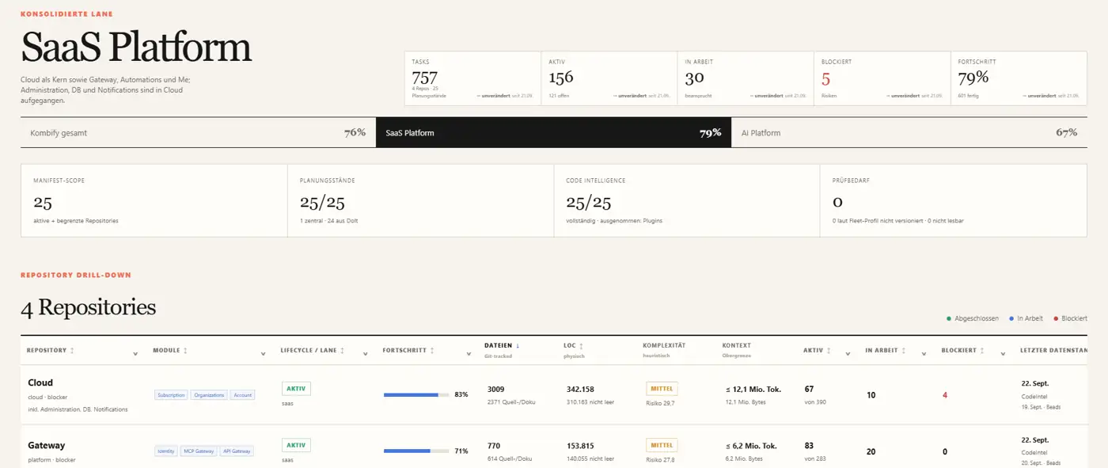Click the Letzter Datenstand column header

1053,350
